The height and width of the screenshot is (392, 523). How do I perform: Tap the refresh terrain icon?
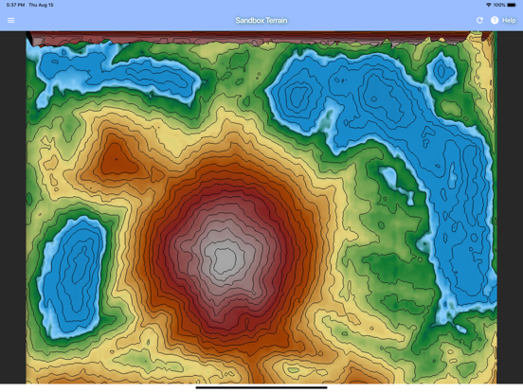click(x=479, y=20)
